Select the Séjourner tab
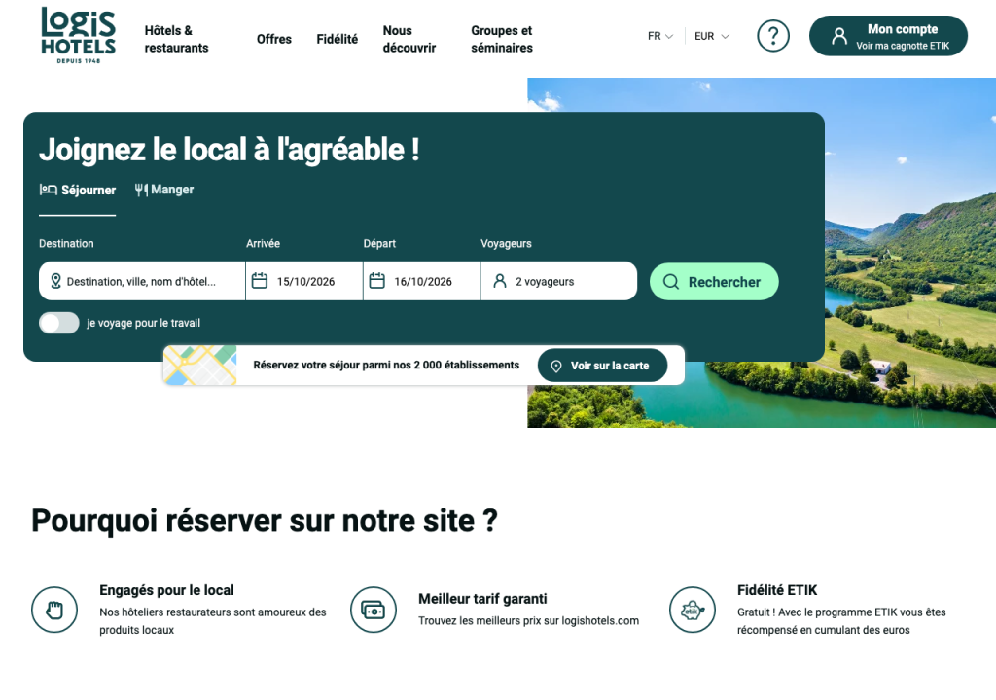This screenshot has width=996, height=700. click(78, 190)
